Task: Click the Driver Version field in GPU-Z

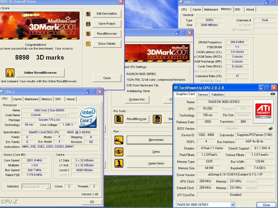Action: (x=235, y=175)
